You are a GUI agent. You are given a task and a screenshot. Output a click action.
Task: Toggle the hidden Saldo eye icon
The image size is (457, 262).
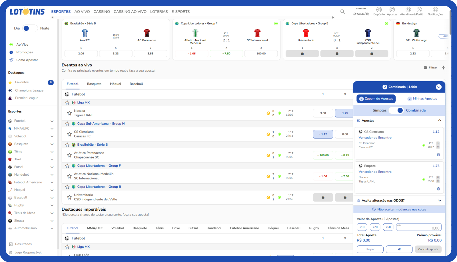367,14
